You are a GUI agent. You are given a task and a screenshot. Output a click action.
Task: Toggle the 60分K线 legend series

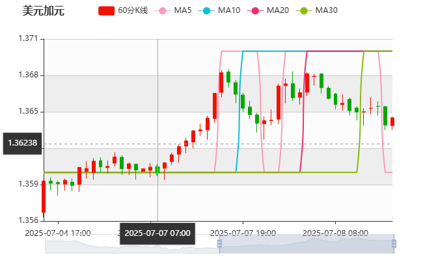[x=123, y=10]
